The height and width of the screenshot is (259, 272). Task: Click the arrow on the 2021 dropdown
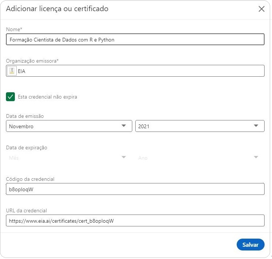(x=256, y=126)
